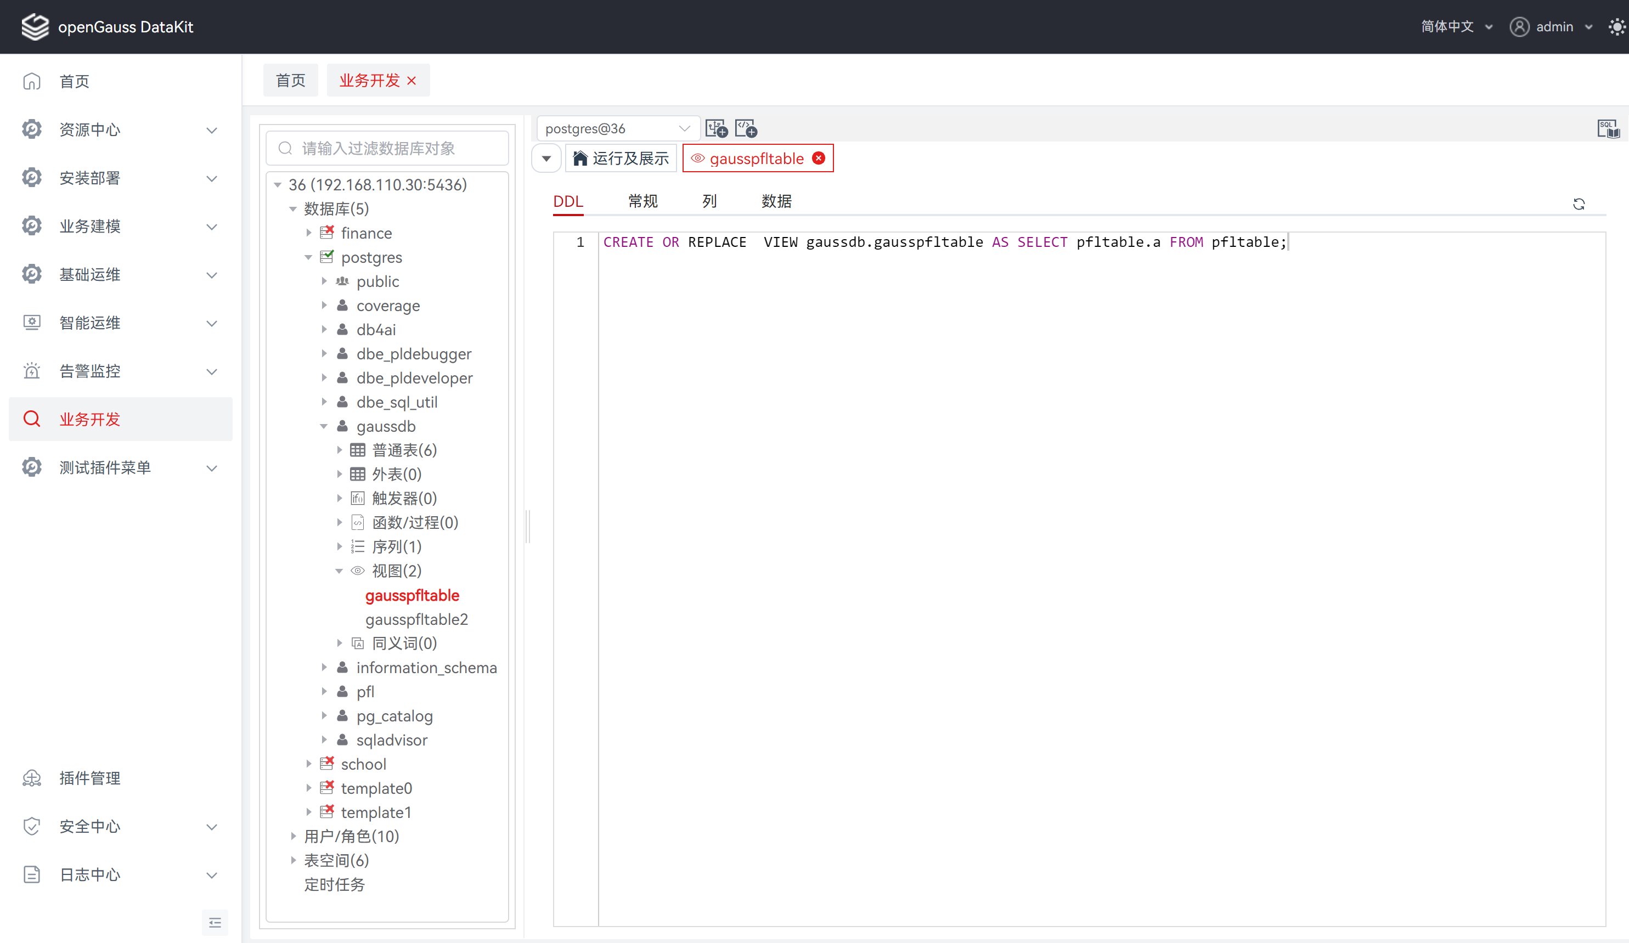Select the gausspfltable view
This screenshot has height=943, width=1629.
click(413, 595)
